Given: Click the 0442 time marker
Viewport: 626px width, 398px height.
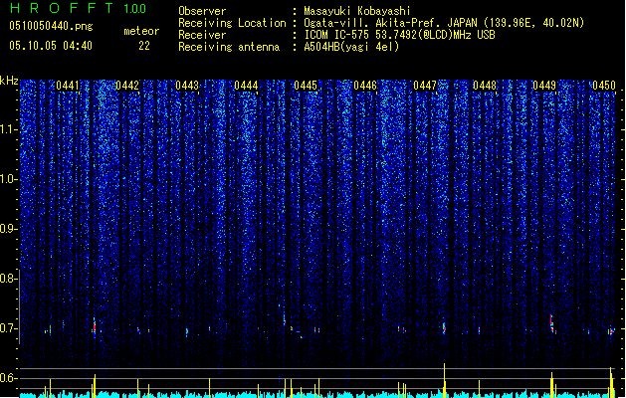Looking at the screenshot, I should (x=127, y=86).
